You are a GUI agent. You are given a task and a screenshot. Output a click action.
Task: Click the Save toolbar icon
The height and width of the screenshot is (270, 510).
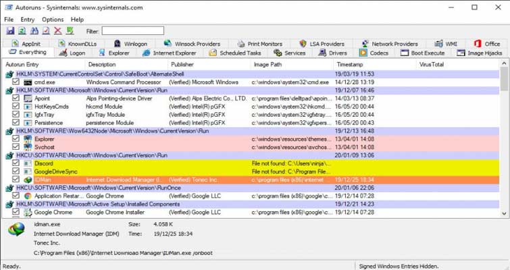pyautogui.click(x=10, y=31)
